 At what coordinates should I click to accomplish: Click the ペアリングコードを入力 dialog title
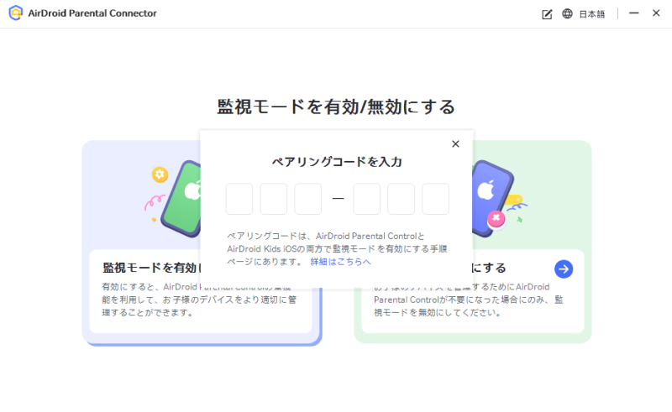point(337,162)
